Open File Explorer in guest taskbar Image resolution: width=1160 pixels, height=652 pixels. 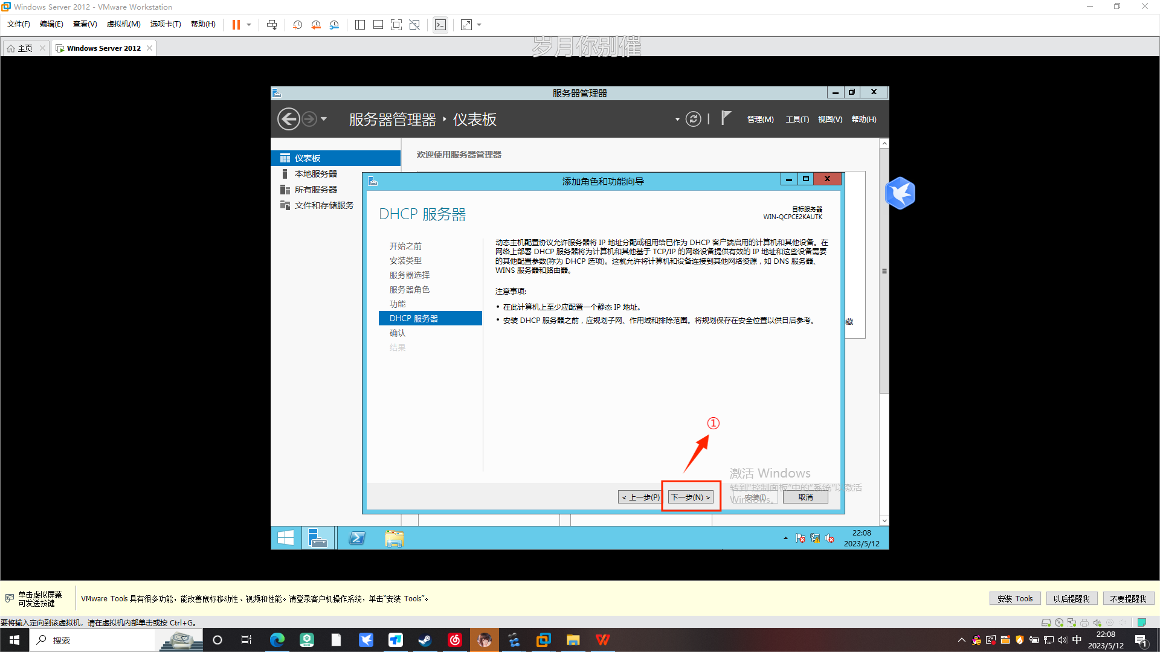pos(394,538)
